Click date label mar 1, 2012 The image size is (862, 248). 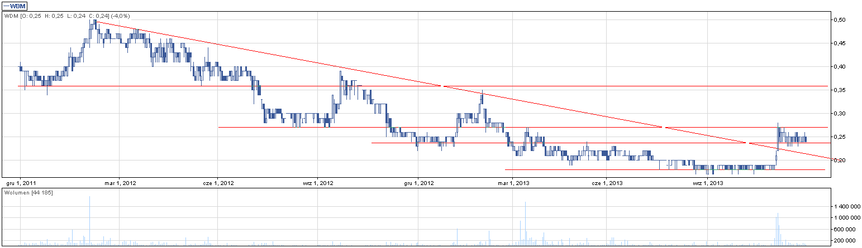click(120, 182)
